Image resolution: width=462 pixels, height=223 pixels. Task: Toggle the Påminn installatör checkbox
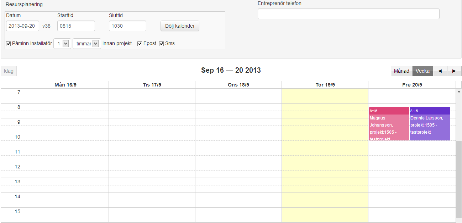[x=9, y=44]
